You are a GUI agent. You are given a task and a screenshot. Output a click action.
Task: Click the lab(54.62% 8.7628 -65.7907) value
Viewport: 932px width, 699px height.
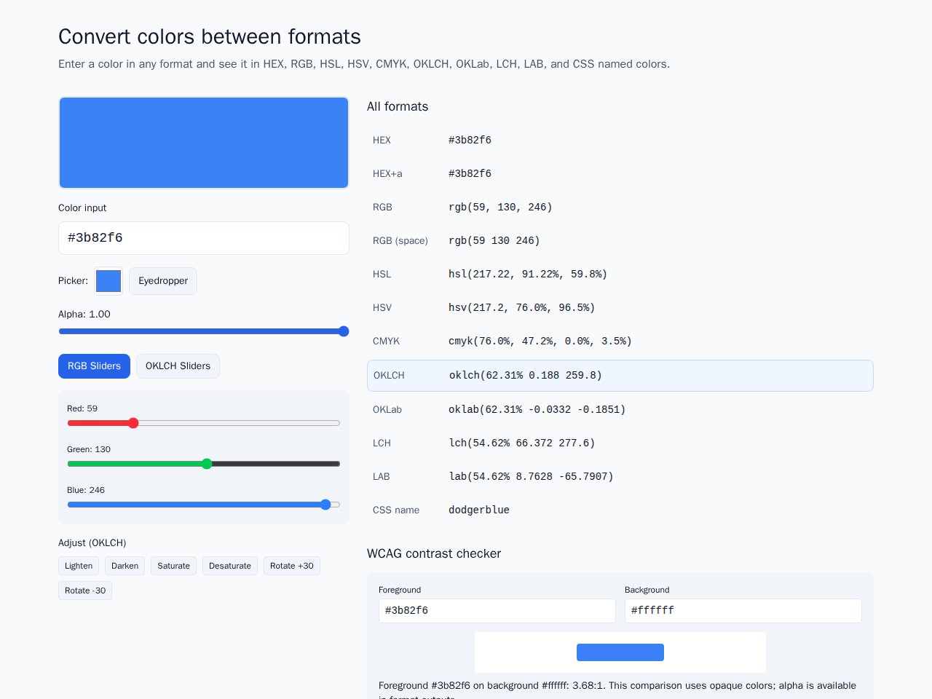point(531,477)
